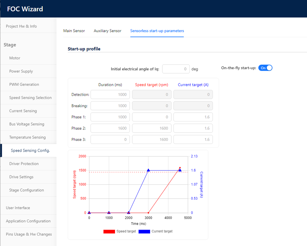
Task: Open Pins Usage & Hw Changes
Action: pos(29,234)
